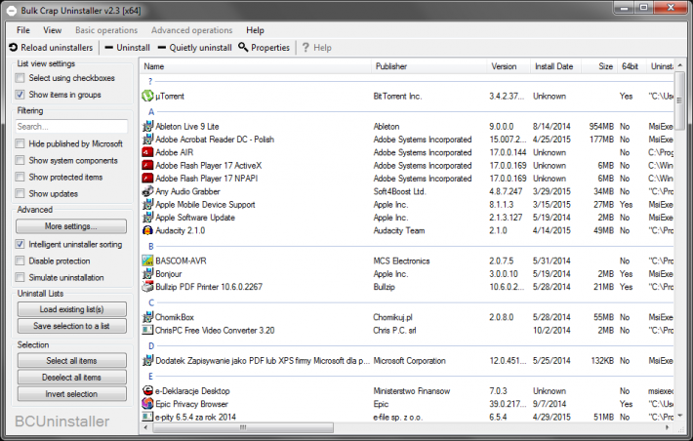693x441 pixels.
Task: Click Save selection to a list
Action: point(71,326)
